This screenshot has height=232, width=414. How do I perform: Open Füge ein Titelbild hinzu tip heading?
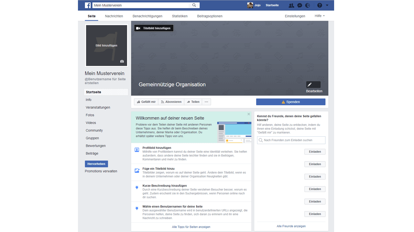tap(158, 169)
